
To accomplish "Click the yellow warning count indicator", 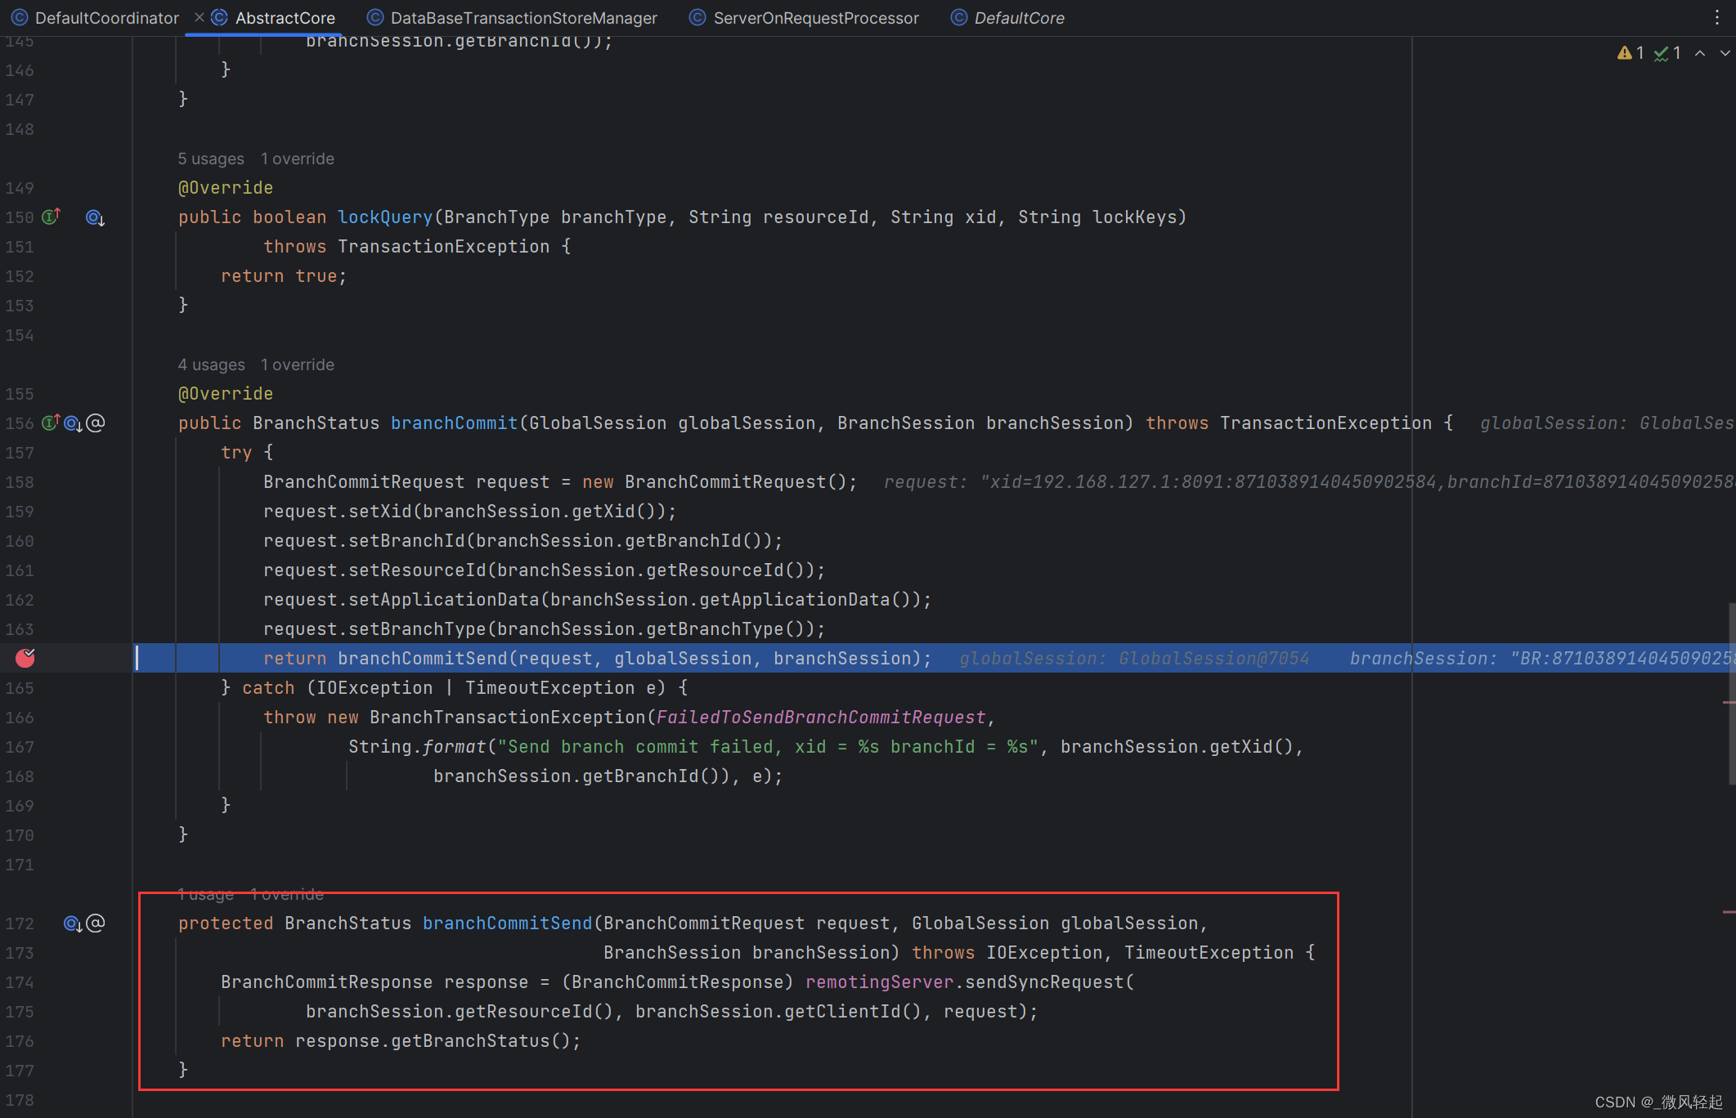I will pyautogui.click(x=1631, y=53).
